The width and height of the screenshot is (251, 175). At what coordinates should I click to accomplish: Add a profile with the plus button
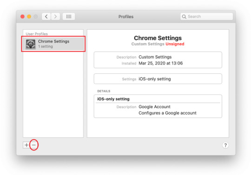26,145
